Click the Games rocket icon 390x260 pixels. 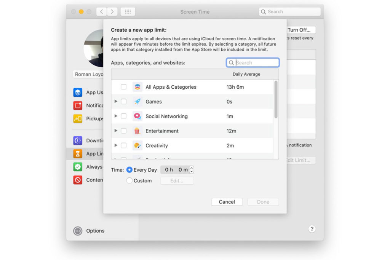point(137,102)
